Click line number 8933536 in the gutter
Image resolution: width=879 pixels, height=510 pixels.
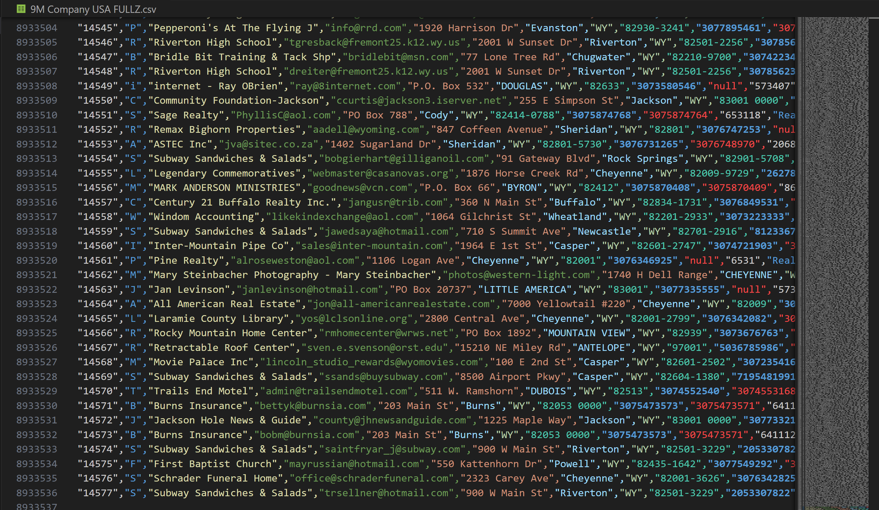coord(37,493)
